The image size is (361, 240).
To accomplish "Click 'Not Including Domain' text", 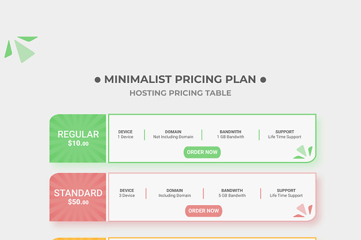I will (173, 137).
